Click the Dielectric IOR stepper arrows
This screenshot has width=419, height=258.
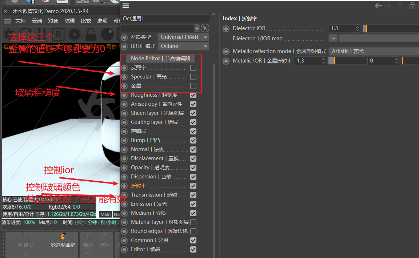click(357, 28)
